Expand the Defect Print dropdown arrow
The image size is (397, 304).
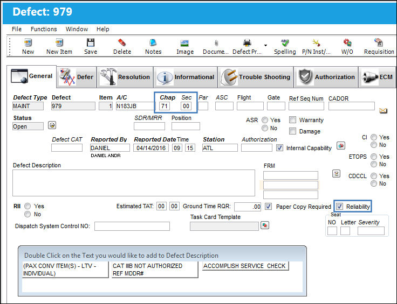[x=265, y=45]
